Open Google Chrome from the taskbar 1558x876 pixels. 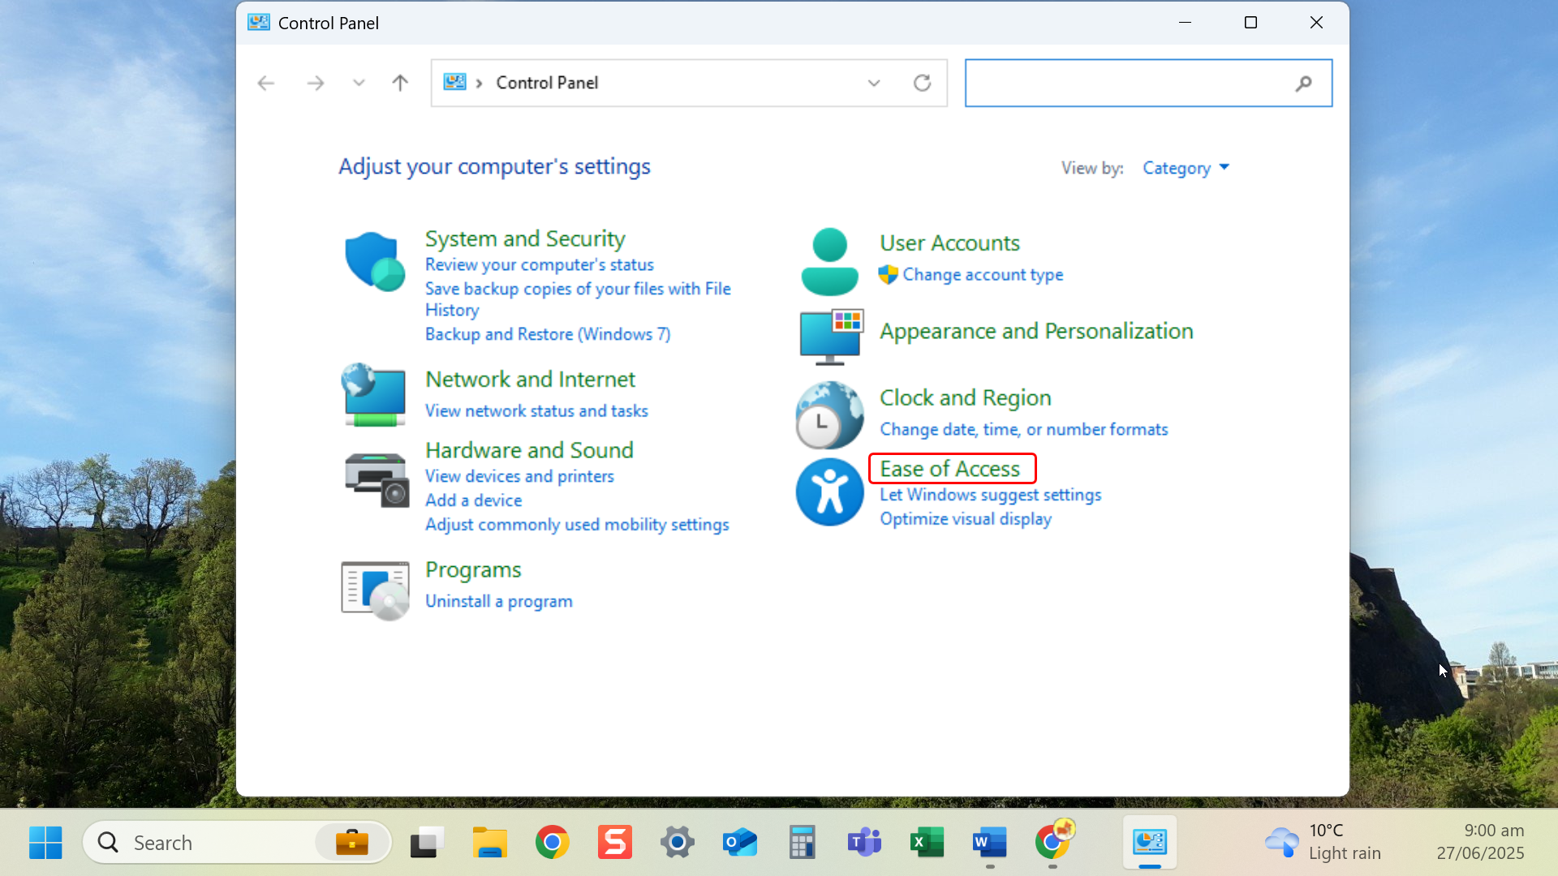pyautogui.click(x=553, y=843)
